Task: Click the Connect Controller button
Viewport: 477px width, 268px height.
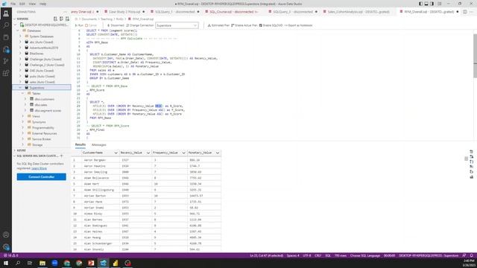Action: [42, 177]
